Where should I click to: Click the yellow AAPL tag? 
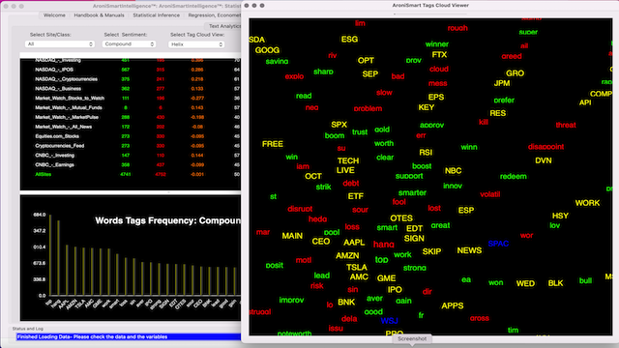tap(354, 243)
